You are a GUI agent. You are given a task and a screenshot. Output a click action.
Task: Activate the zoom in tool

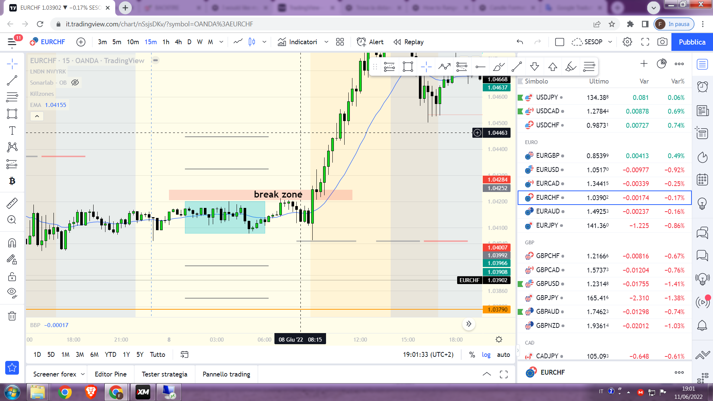(12, 220)
